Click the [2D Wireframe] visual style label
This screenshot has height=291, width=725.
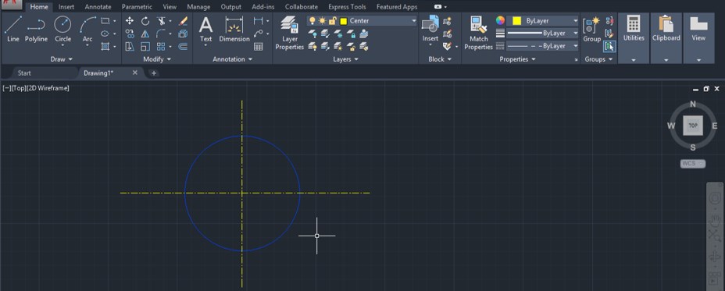pos(48,88)
